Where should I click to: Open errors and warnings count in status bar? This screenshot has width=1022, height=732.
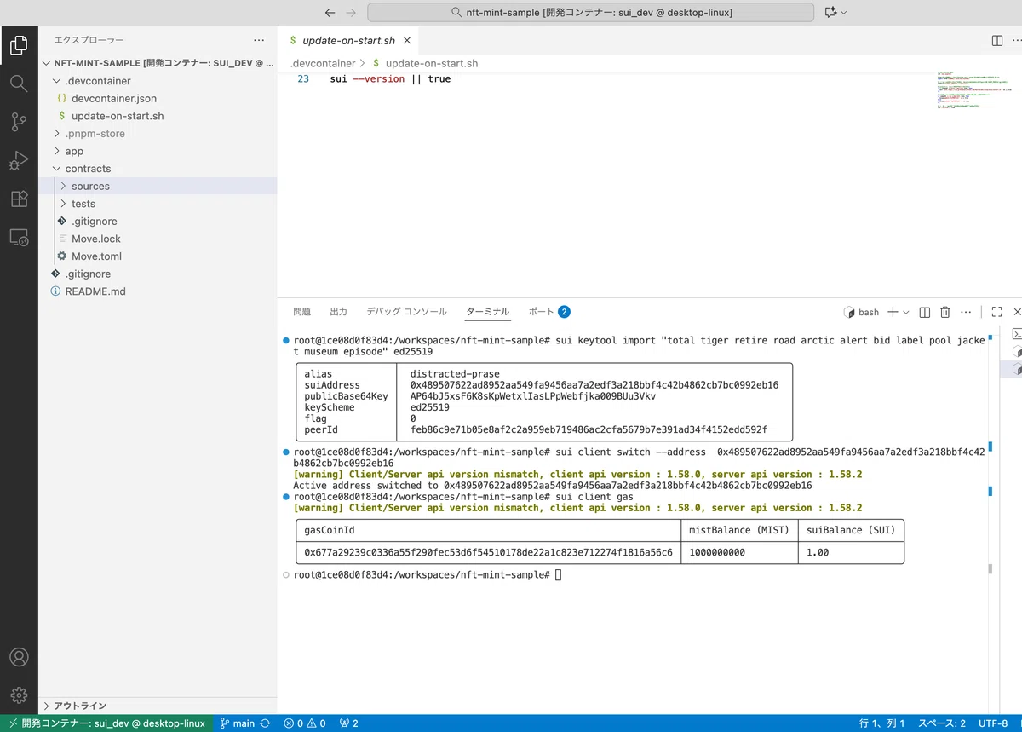click(x=305, y=723)
